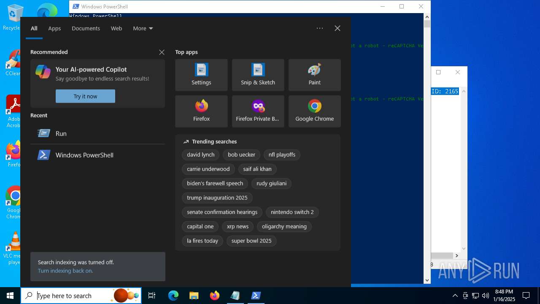Image resolution: width=540 pixels, height=304 pixels.
Task: Close the search panel
Action: pyautogui.click(x=337, y=28)
